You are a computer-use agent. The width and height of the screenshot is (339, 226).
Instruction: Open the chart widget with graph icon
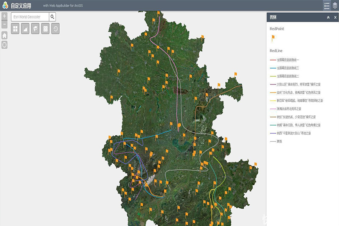25,29
